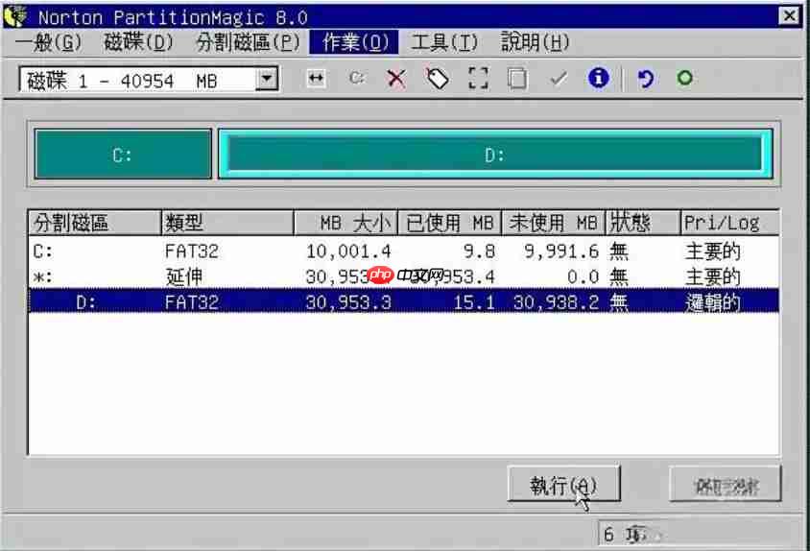Close the Norton PartitionMagic window
This screenshot has width=810, height=551.
789,16
